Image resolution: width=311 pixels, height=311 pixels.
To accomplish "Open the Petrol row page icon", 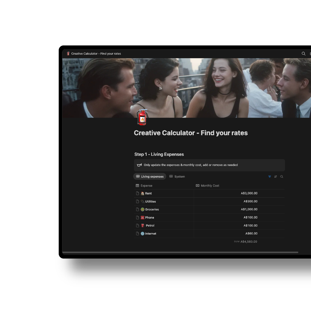I will pyautogui.click(x=138, y=226).
